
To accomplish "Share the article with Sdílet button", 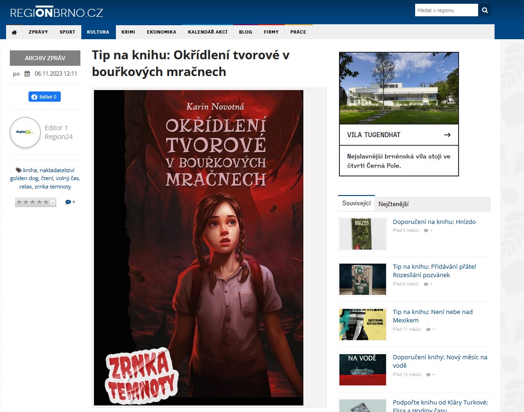I will (44, 97).
